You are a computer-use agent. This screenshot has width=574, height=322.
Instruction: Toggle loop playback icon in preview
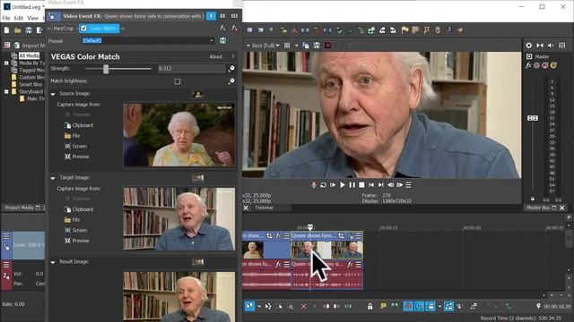pos(323,185)
